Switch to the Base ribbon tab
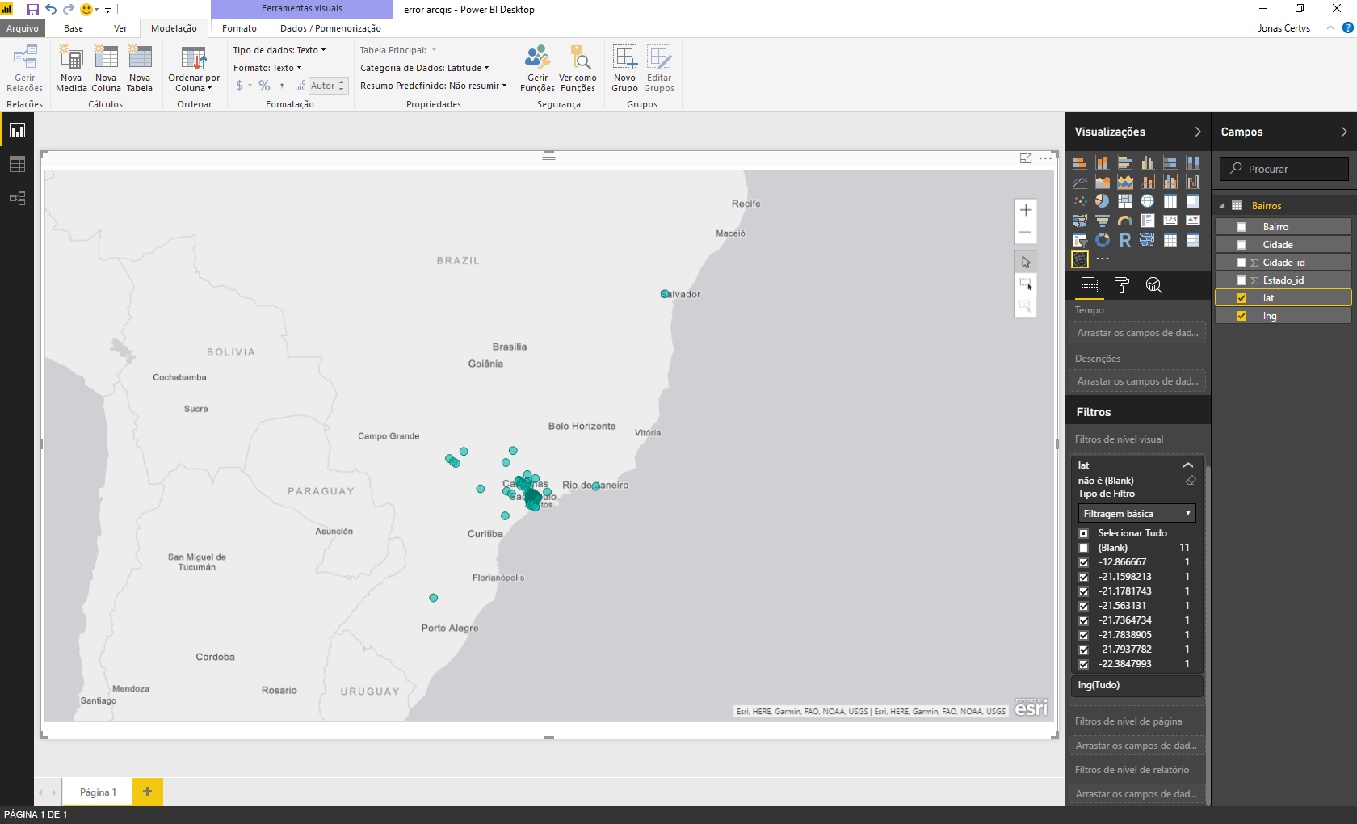 tap(74, 28)
